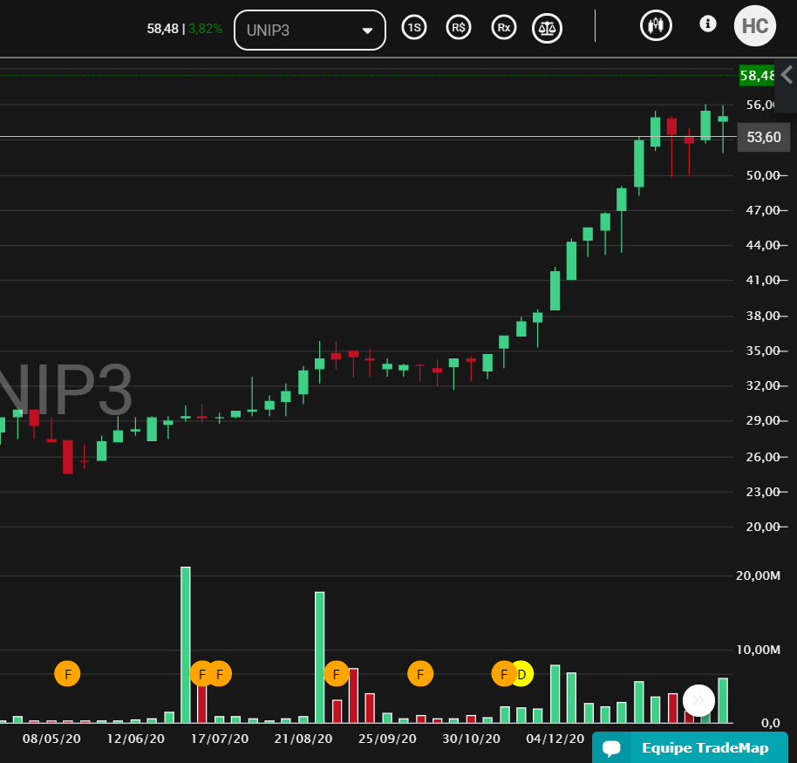Click the second F marker near 17/07/20
This screenshot has height=763, width=797.
tap(220, 674)
